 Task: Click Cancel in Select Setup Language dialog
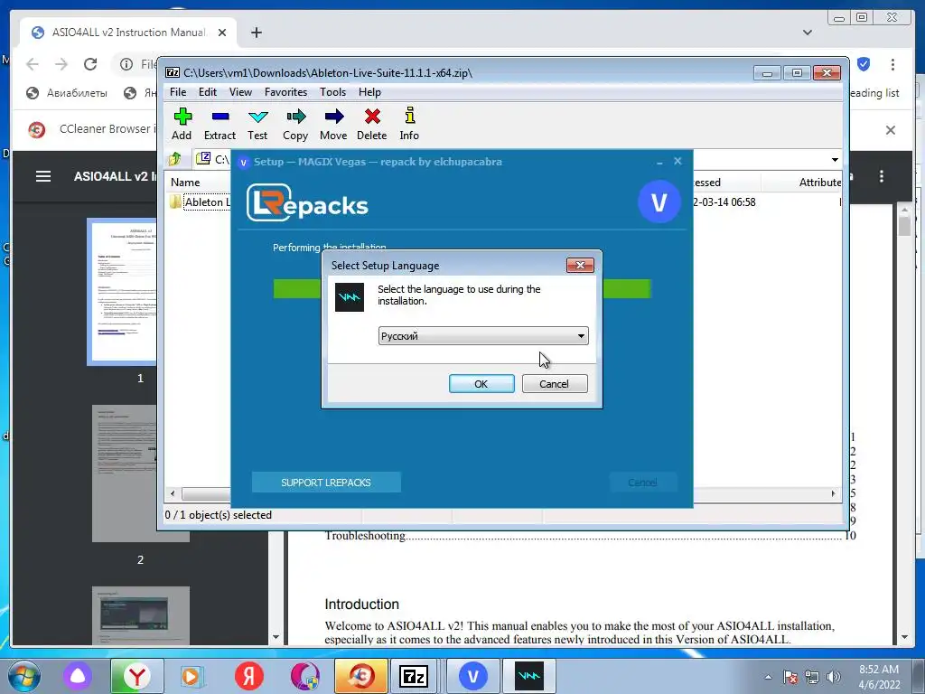point(555,383)
